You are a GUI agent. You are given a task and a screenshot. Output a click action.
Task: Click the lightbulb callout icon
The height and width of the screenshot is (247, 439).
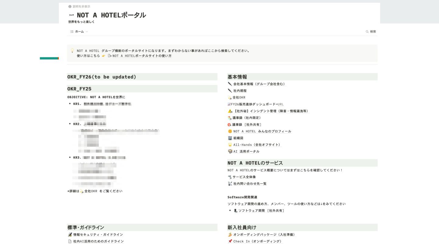[x=72, y=51]
